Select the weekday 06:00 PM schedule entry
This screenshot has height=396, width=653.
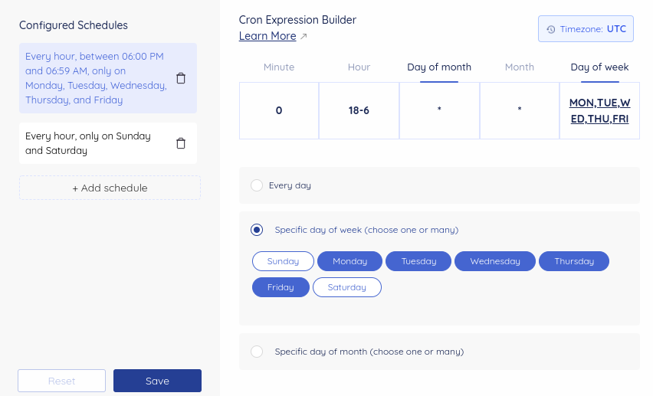[x=108, y=78]
